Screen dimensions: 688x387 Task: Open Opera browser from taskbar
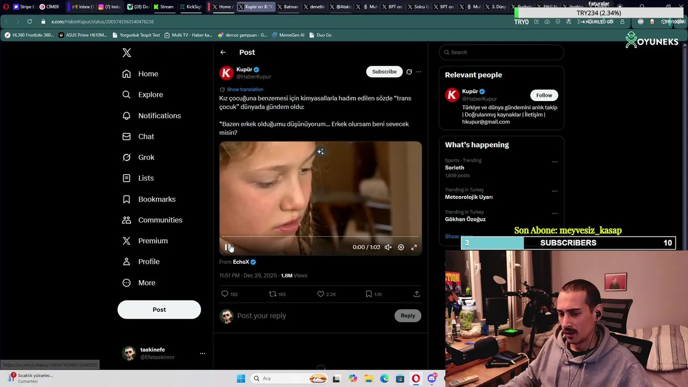point(415,378)
